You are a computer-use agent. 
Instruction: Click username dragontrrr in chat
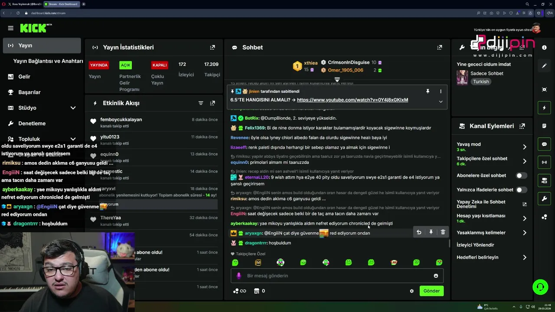pyautogui.click(x=256, y=243)
